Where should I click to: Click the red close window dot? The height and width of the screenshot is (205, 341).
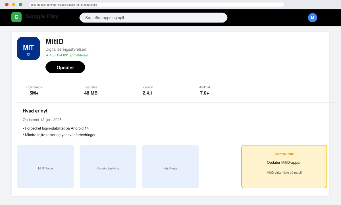(7, 5)
